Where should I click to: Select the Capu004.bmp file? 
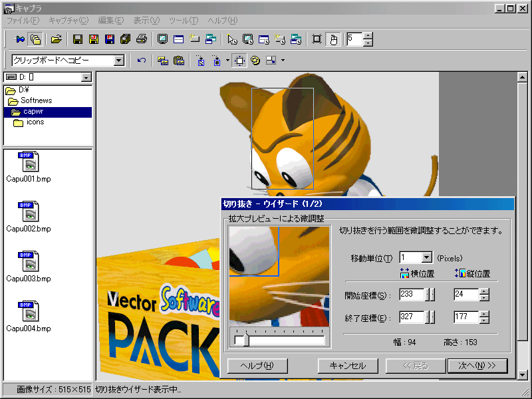(29, 317)
